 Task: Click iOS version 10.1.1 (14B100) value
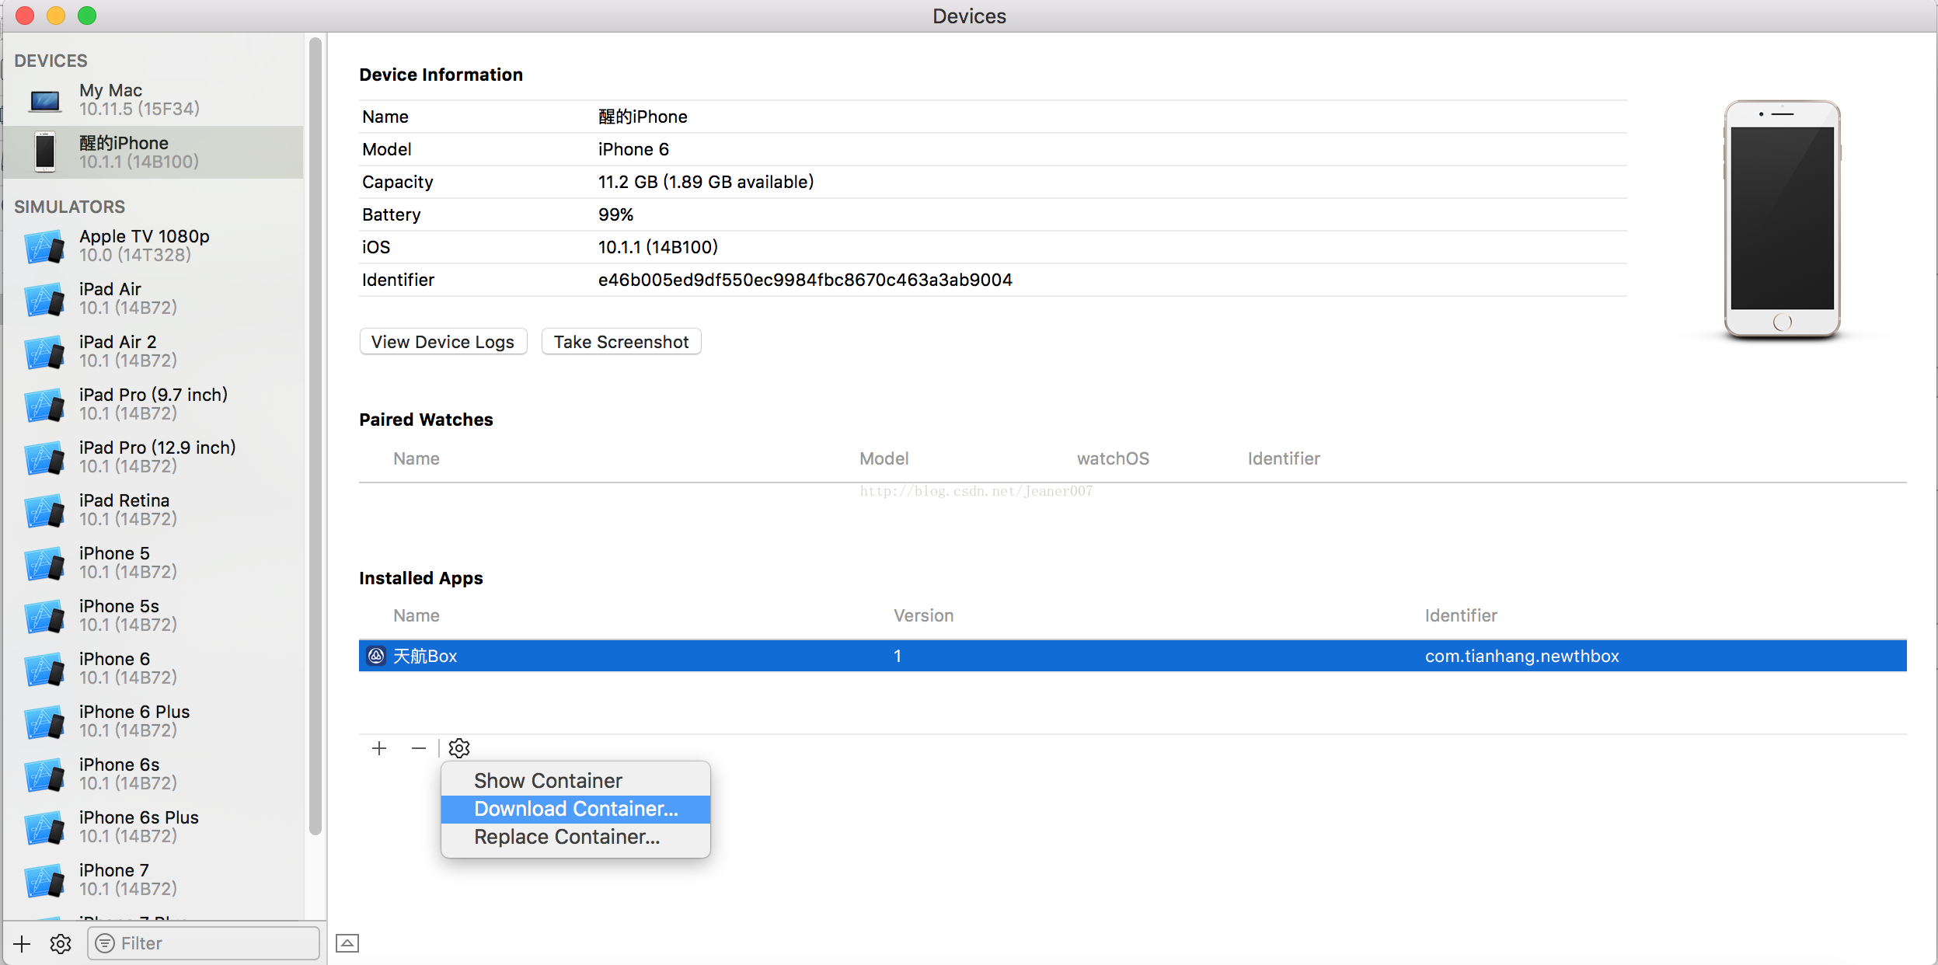click(x=657, y=247)
